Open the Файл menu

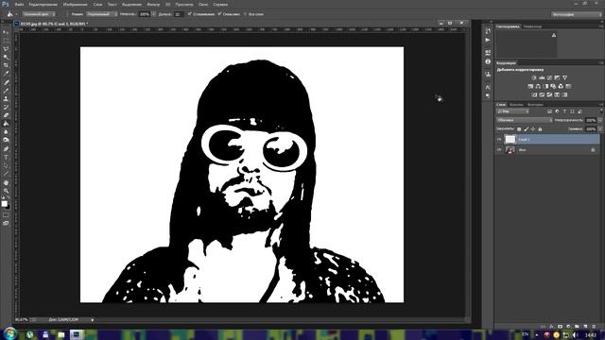[x=19, y=5]
